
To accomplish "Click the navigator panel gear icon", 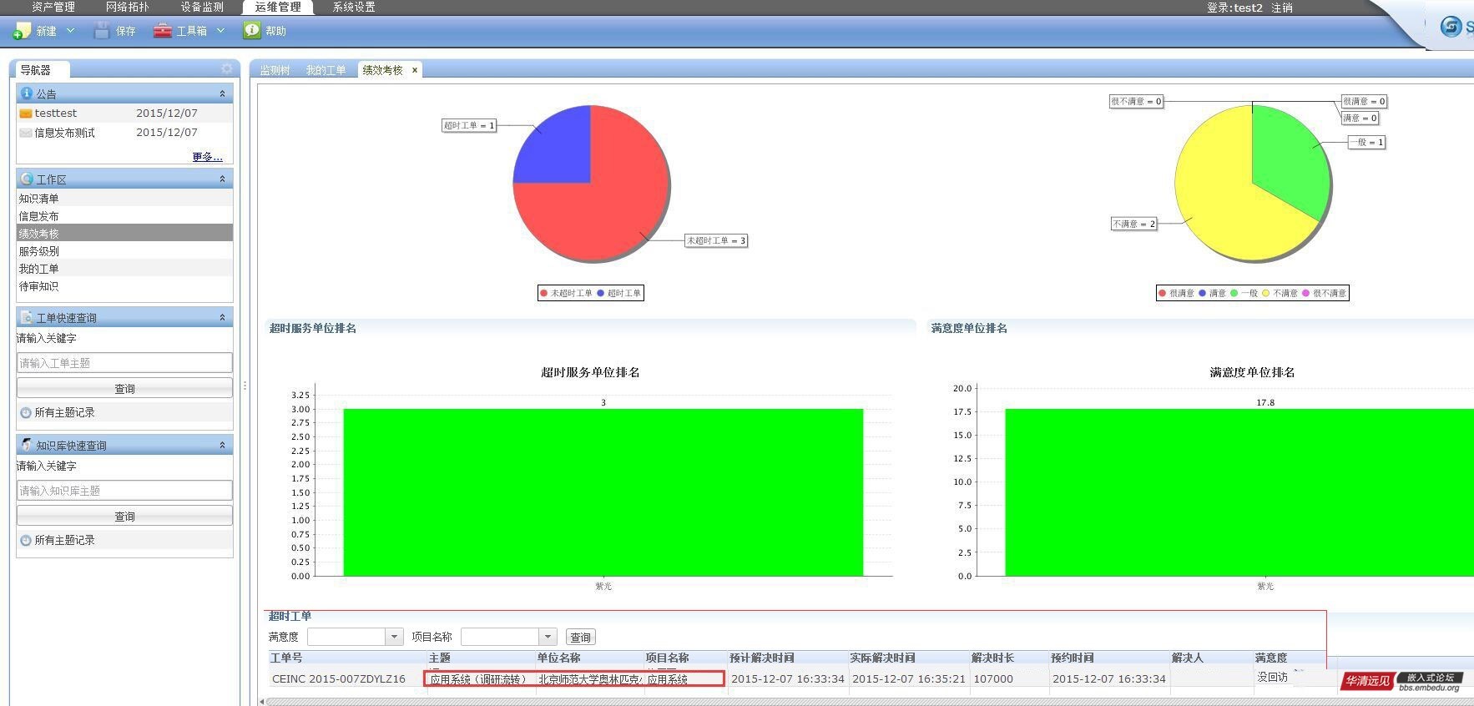I will pyautogui.click(x=226, y=69).
